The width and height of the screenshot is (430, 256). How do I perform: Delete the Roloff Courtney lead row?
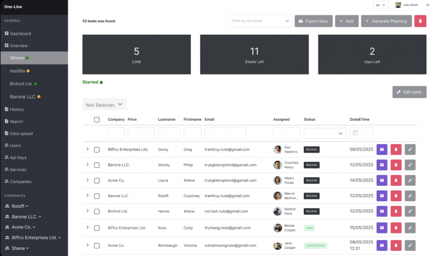[396, 196]
